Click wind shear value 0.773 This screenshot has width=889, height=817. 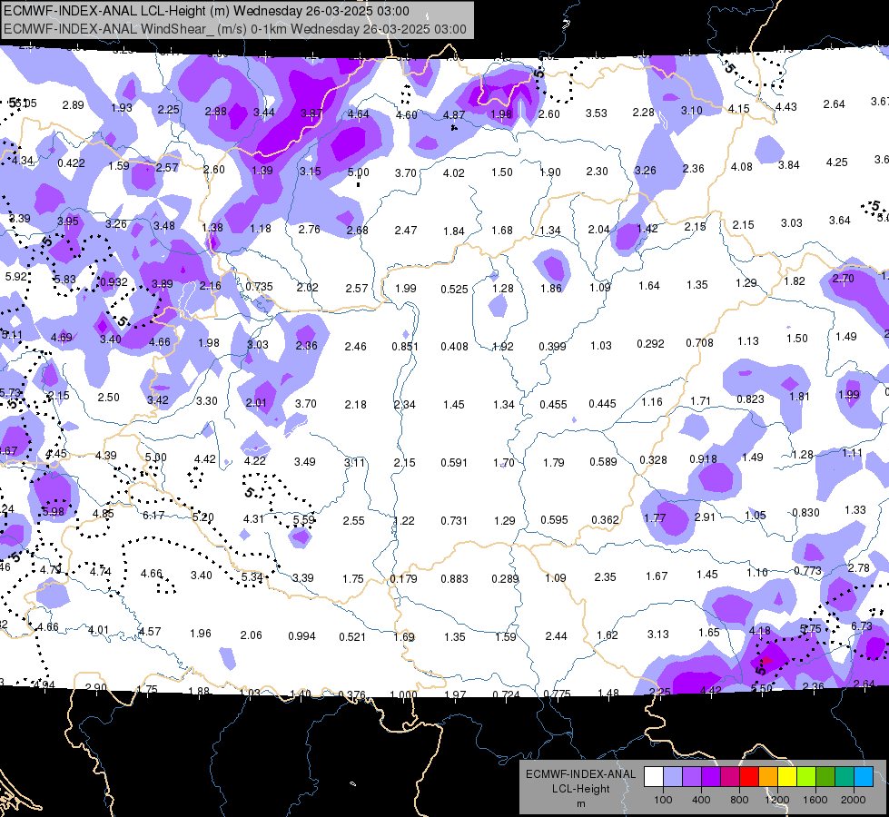coord(808,571)
